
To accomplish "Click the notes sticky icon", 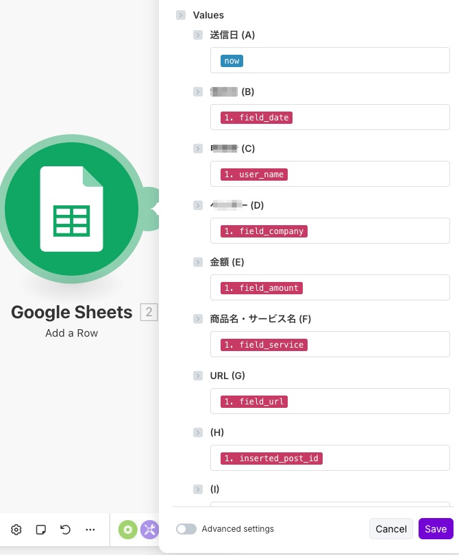I will tap(41, 529).
